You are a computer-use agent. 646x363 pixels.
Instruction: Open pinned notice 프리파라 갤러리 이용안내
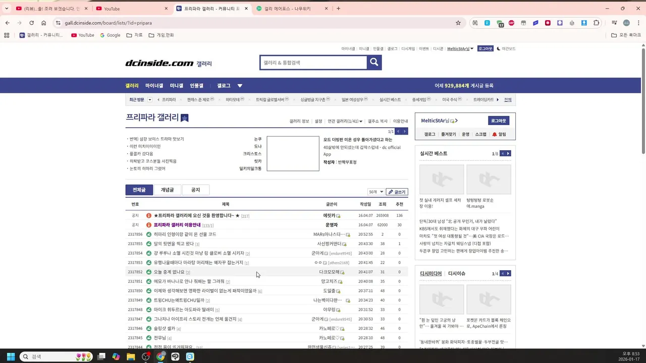point(177,225)
